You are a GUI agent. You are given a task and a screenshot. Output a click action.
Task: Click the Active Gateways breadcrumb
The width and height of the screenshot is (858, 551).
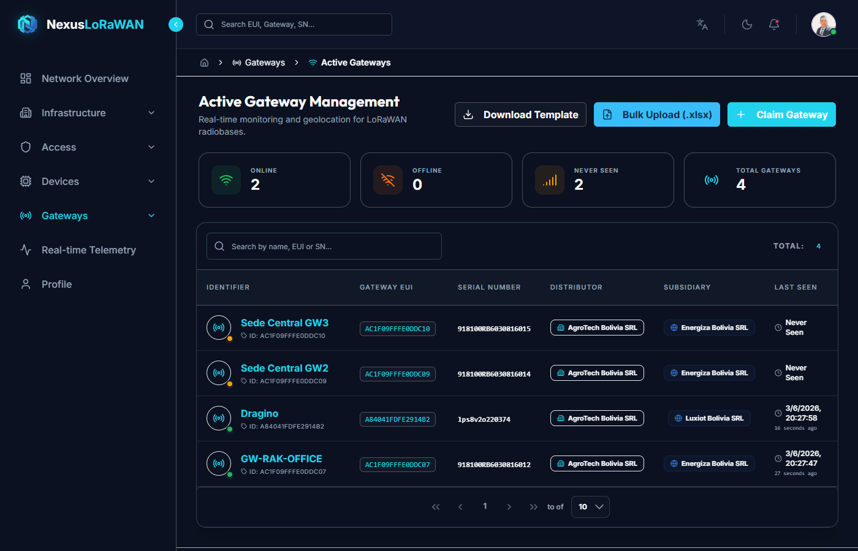[349, 62]
